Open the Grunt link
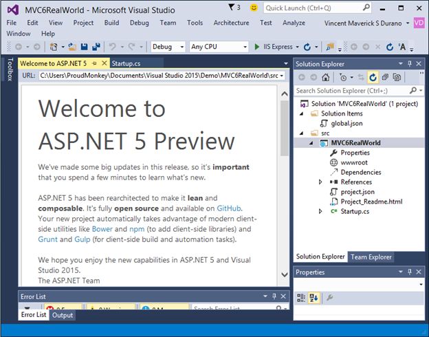 (48, 239)
